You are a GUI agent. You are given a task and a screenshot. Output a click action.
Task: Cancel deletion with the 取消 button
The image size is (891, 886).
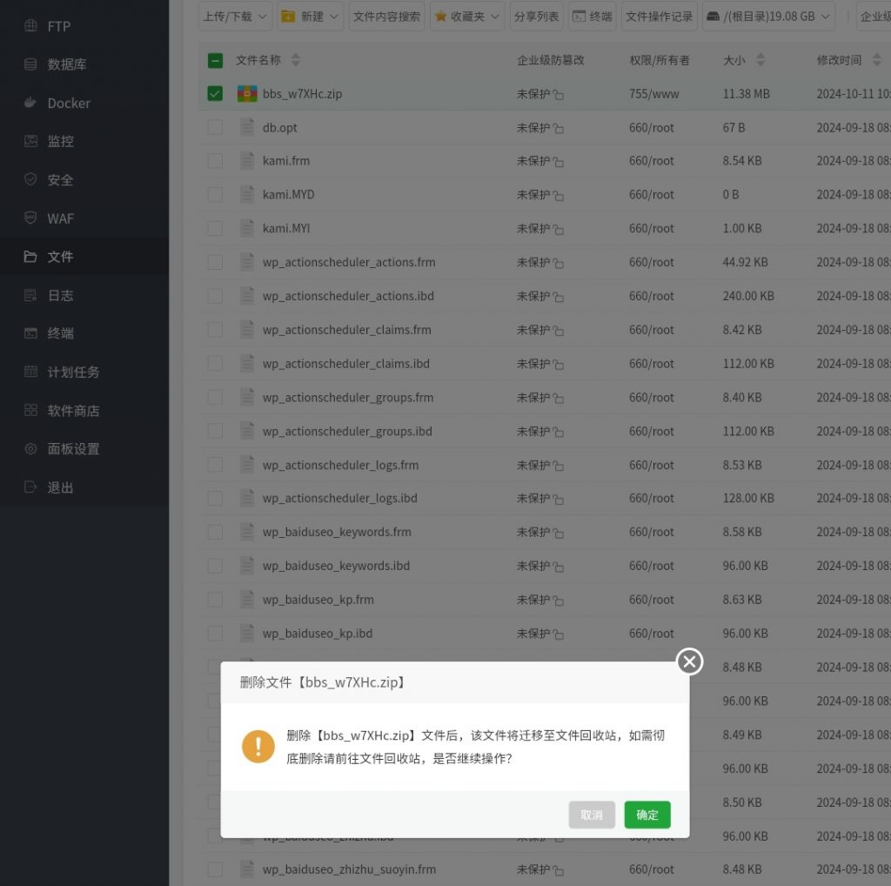592,816
